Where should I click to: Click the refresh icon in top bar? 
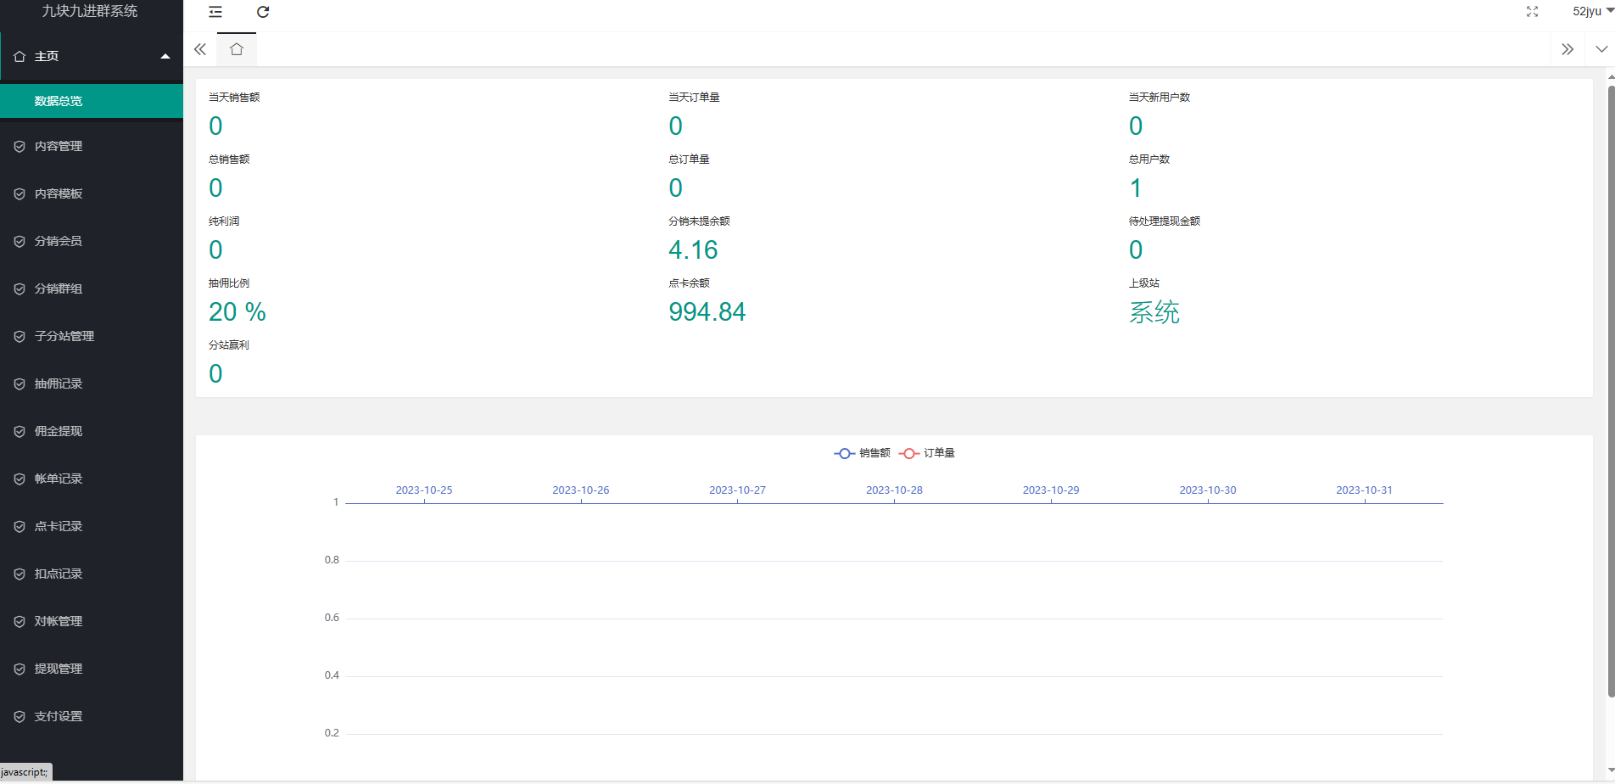pyautogui.click(x=263, y=12)
